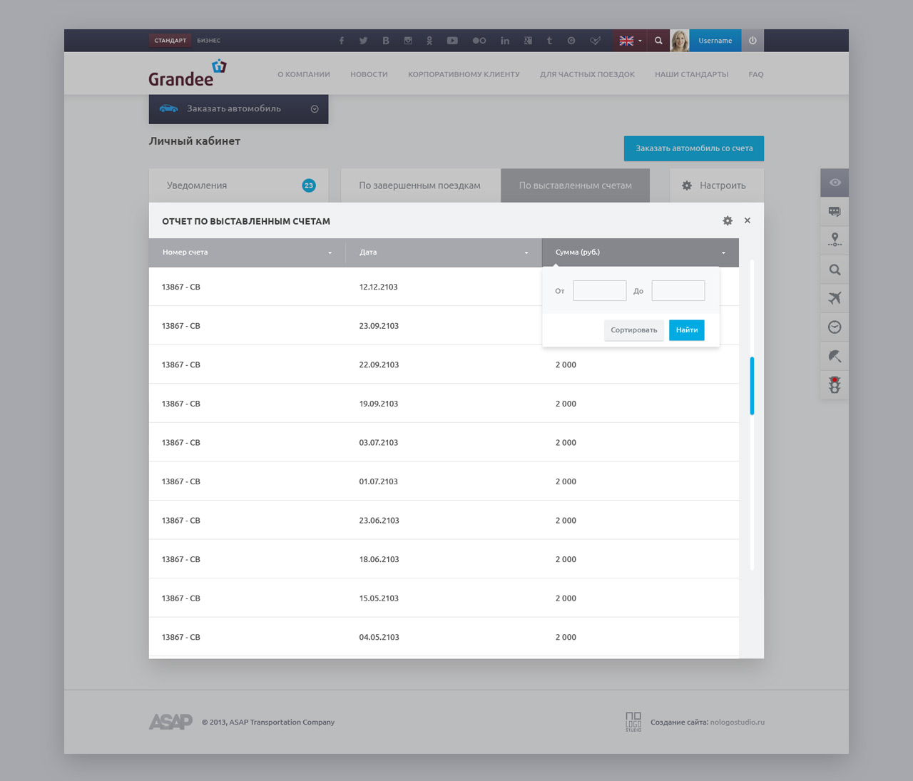Click the umbrella icon in sidebar
Image resolution: width=913 pixels, height=781 pixels.
pos(835,356)
